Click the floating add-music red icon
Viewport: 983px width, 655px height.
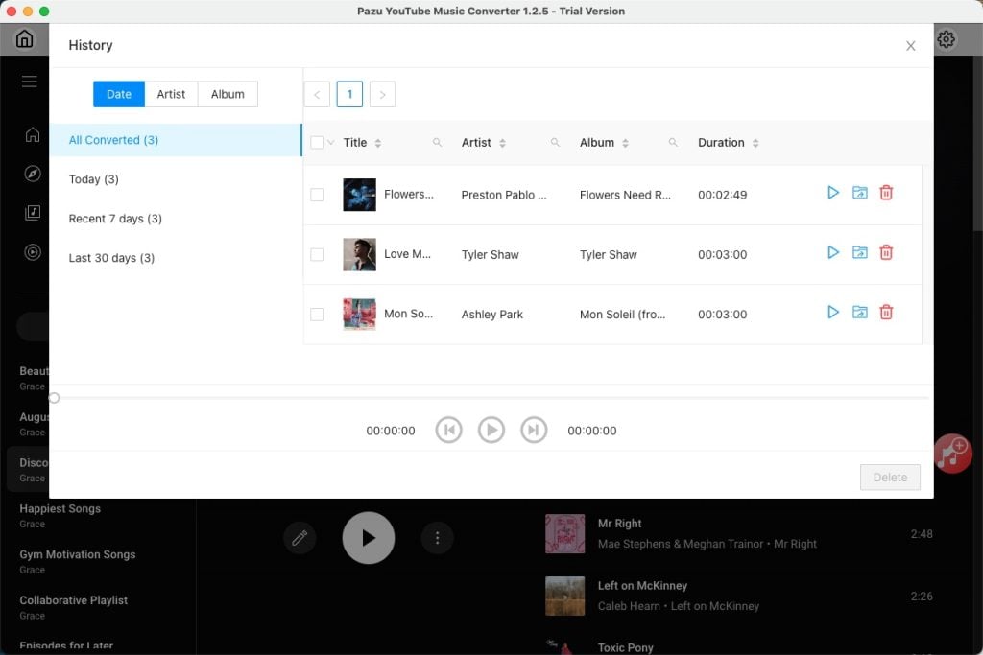point(951,453)
